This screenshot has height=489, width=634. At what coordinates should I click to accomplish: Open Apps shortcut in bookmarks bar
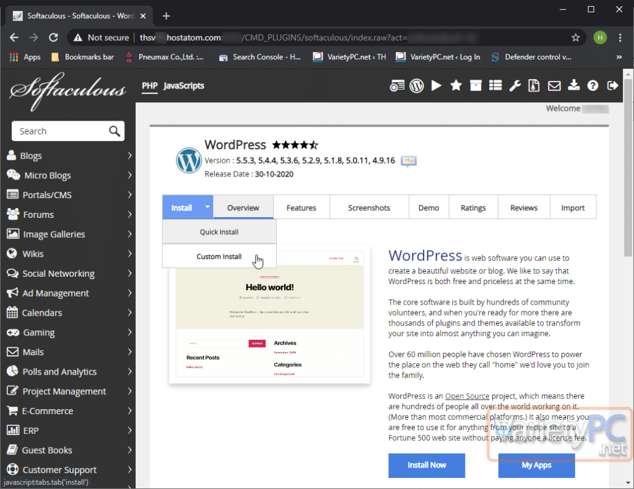pyautogui.click(x=25, y=57)
